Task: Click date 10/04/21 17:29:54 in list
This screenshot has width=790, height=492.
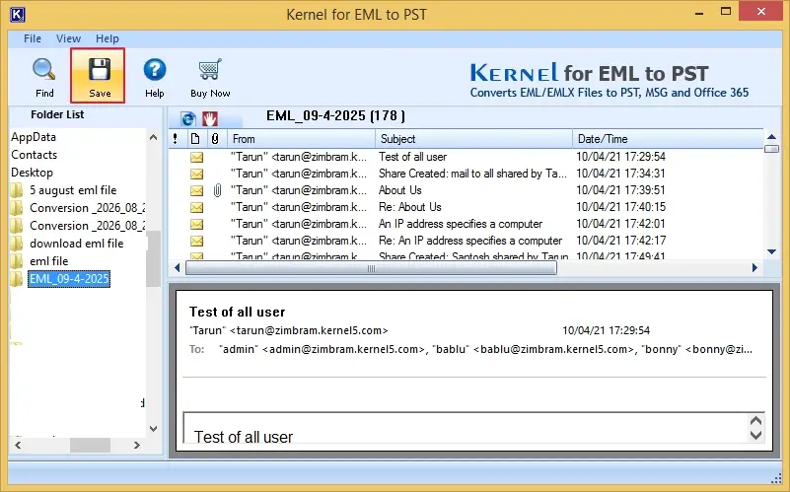Action: click(x=620, y=157)
